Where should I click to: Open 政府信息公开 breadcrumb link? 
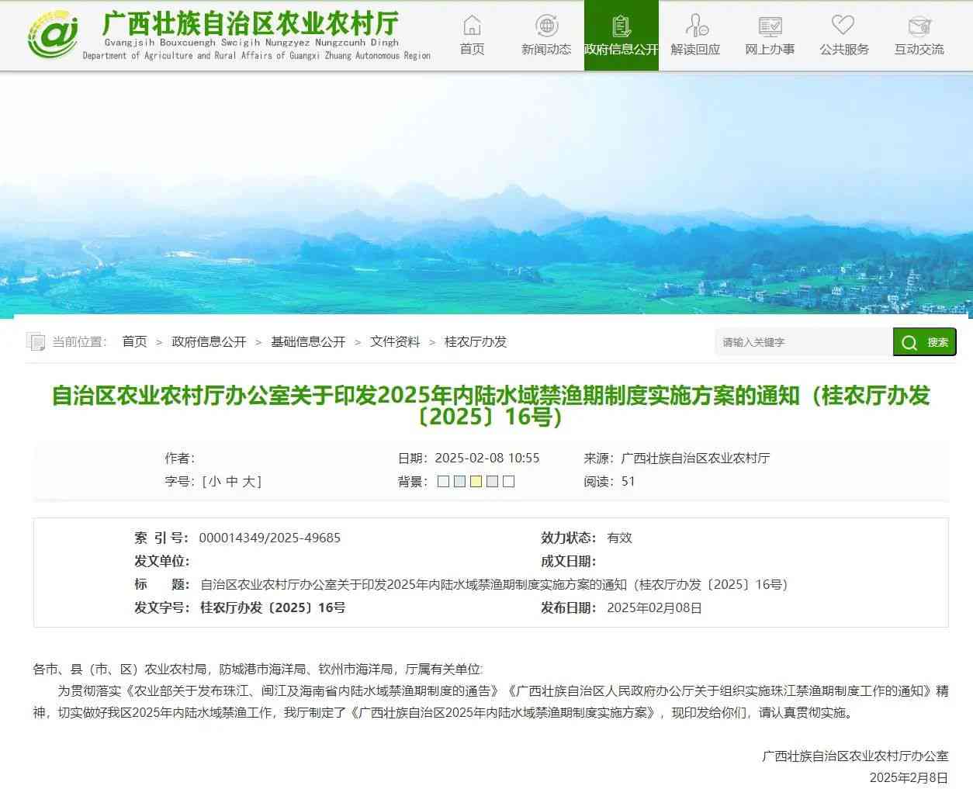209,342
